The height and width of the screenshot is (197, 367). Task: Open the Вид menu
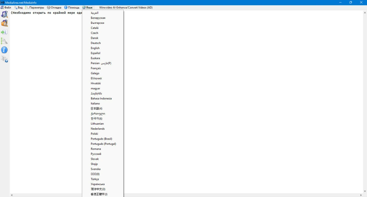click(18, 7)
